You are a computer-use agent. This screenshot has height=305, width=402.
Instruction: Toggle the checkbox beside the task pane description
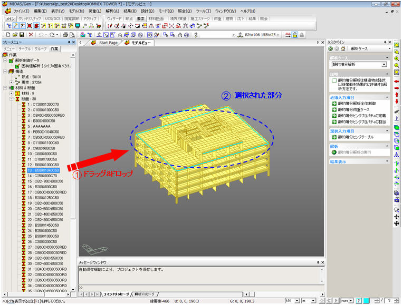click(x=334, y=80)
